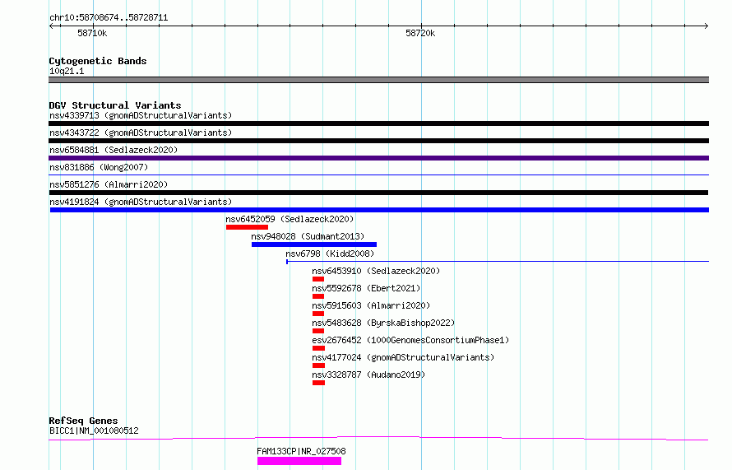Click the chr10:58708674..58728711 coordinate label
The image size is (732, 470).
109,17
